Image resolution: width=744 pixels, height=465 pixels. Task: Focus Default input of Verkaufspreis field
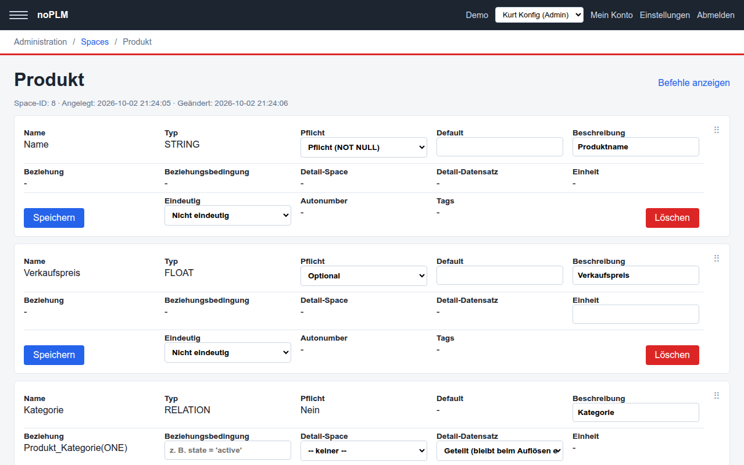tap(500, 276)
